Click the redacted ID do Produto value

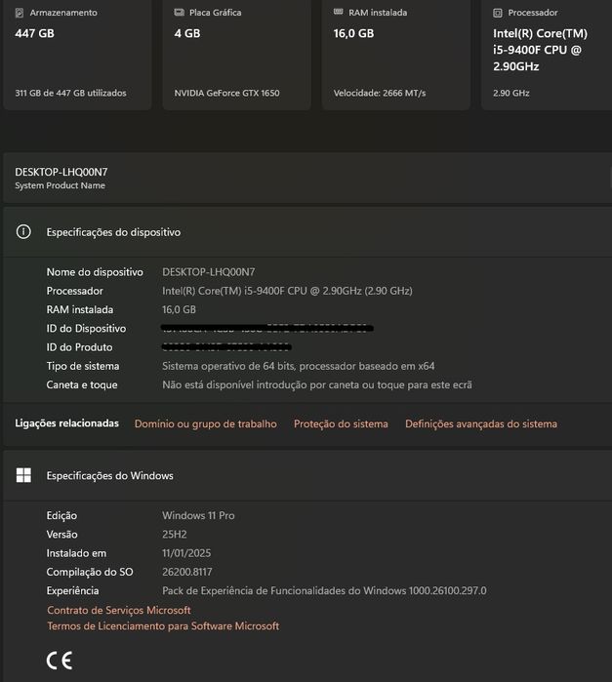[226, 347]
